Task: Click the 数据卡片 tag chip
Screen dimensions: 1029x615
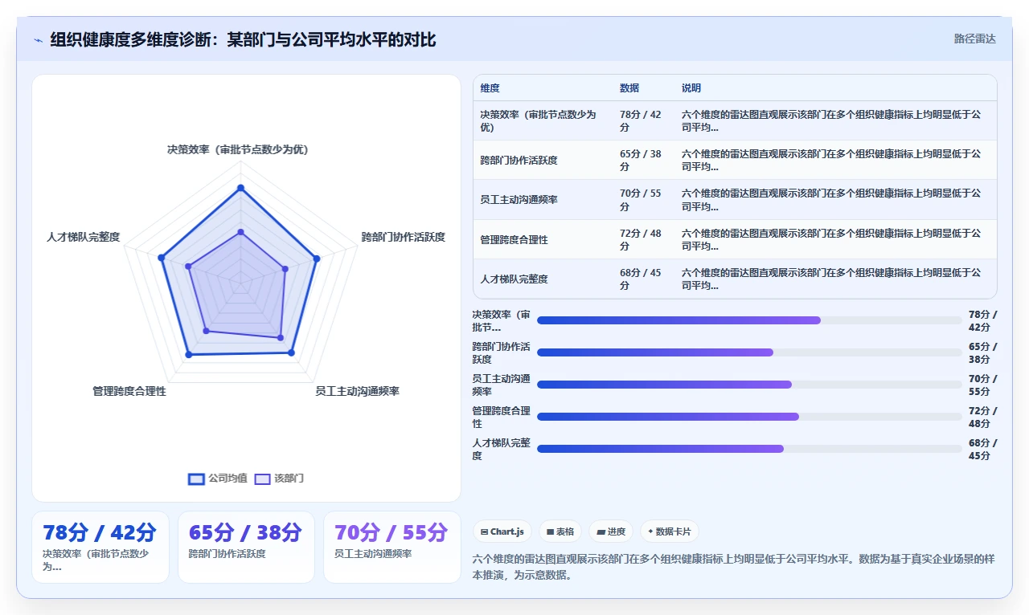Action: [x=670, y=532]
